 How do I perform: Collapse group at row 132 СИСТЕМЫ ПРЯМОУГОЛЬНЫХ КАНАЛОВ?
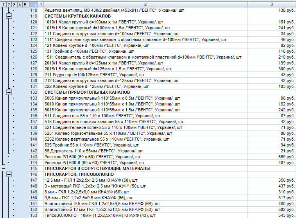coord(9,92)
